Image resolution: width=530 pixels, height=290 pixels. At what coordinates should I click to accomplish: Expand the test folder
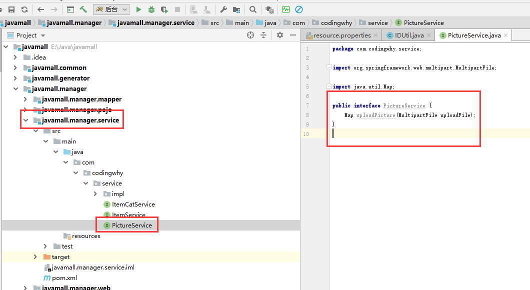(x=45, y=246)
